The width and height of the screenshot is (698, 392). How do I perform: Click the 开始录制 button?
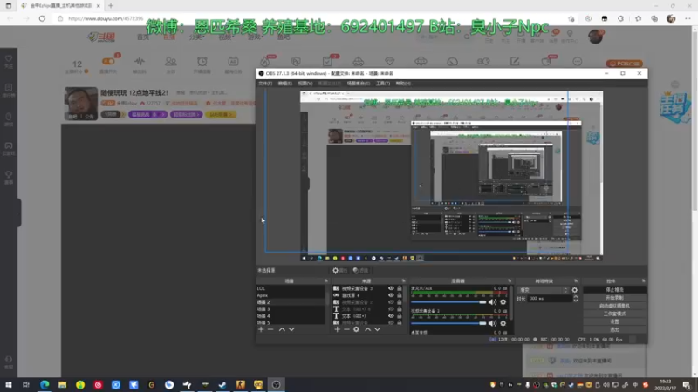[614, 298]
